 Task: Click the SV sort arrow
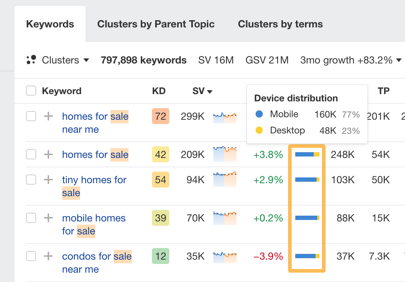209,91
